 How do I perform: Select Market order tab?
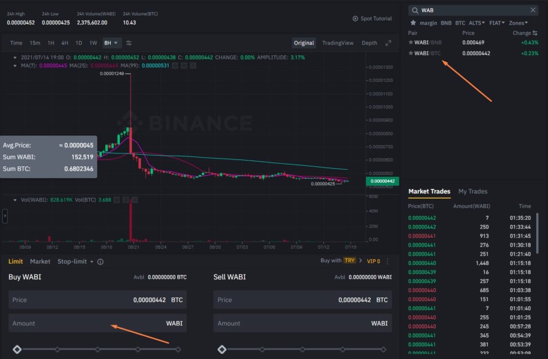point(40,262)
